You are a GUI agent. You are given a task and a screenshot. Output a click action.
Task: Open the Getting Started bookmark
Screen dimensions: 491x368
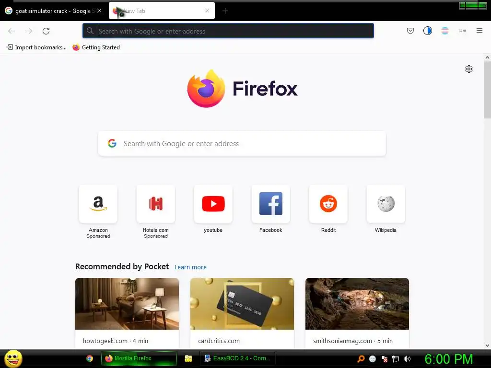pyautogui.click(x=96, y=47)
